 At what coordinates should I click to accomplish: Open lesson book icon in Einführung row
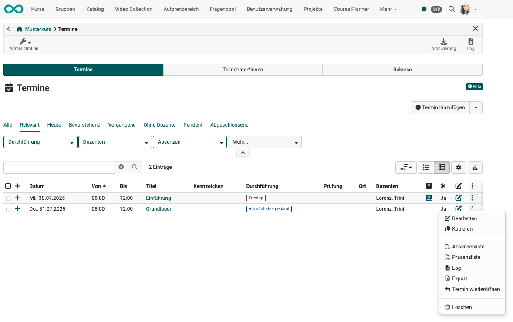click(x=429, y=198)
